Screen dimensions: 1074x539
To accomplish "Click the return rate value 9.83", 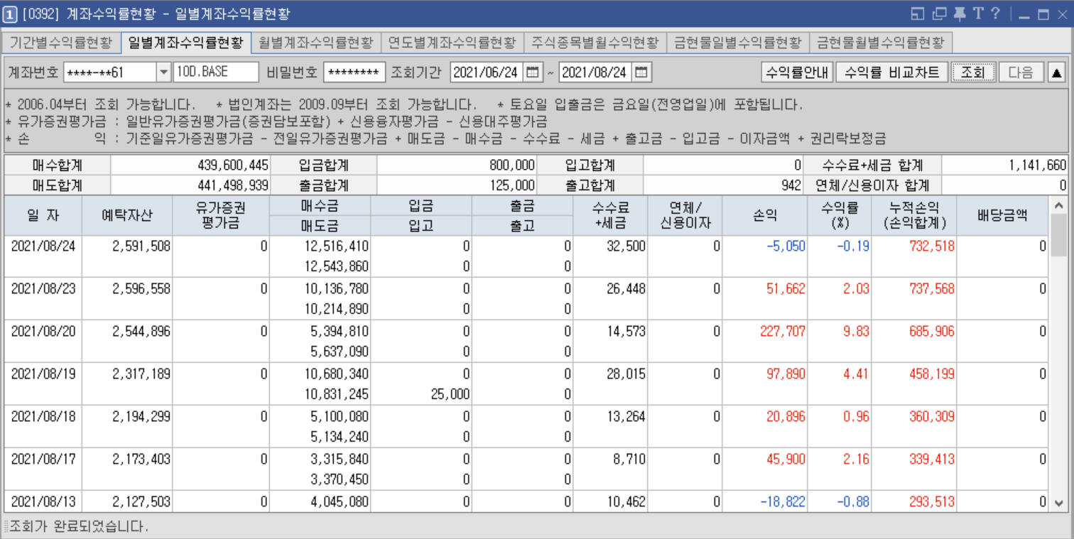I will pyautogui.click(x=856, y=332).
